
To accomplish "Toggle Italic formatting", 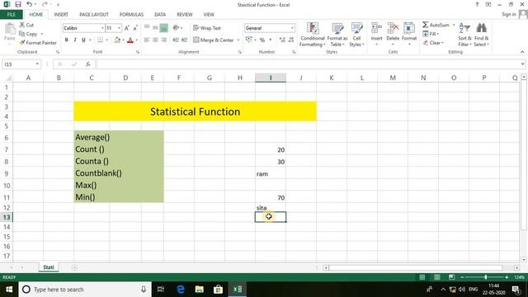I will tap(75, 40).
